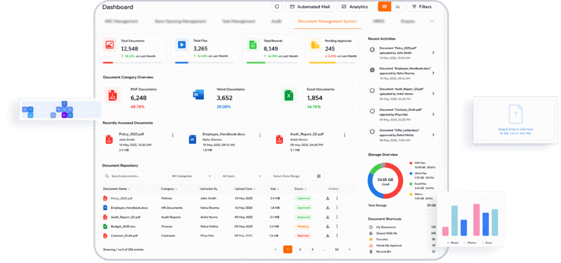Screen dimensions: 561x263
Task: Open Automated Mail
Action: click(310, 7)
